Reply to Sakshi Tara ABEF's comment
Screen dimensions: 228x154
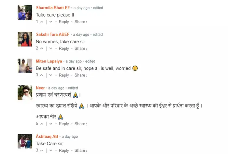click(x=64, y=49)
